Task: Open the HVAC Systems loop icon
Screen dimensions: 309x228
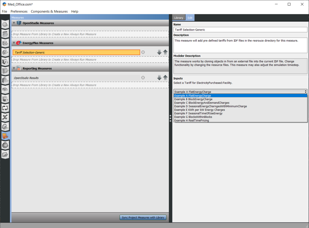Action: pyautogui.click(x=5, y=108)
